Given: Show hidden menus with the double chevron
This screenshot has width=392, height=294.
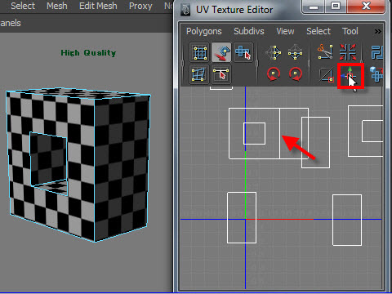Looking at the screenshot, I should [377, 31].
